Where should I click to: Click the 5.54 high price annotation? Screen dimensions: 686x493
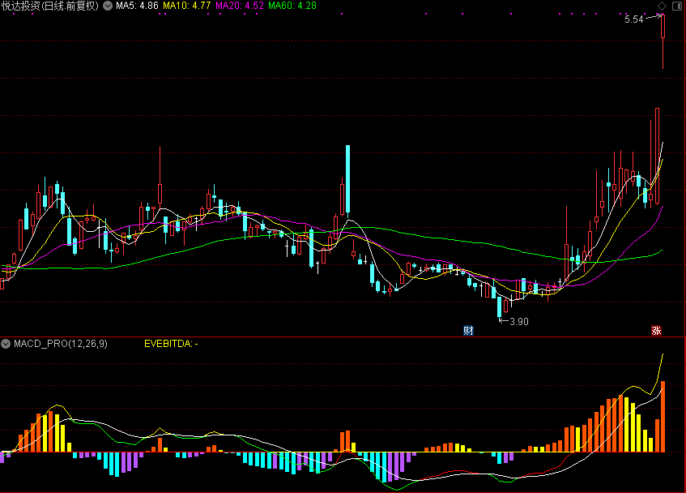pos(633,19)
